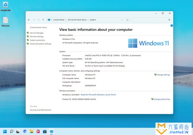Close the System window
This screenshot has height=135, width=193.
click(x=170, y=13)
